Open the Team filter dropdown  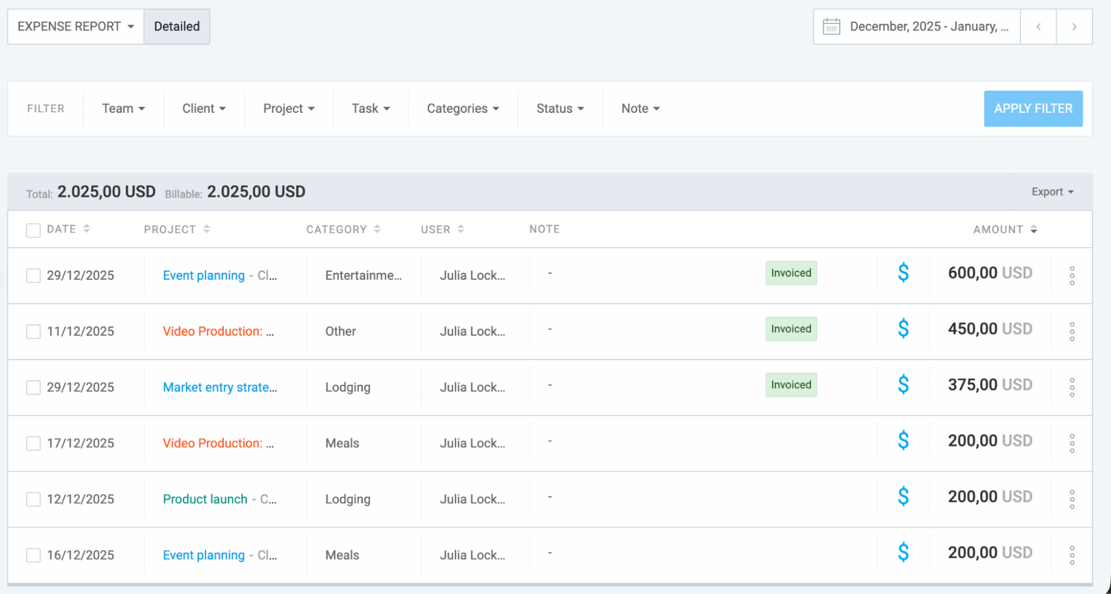(x=123, y=108)
